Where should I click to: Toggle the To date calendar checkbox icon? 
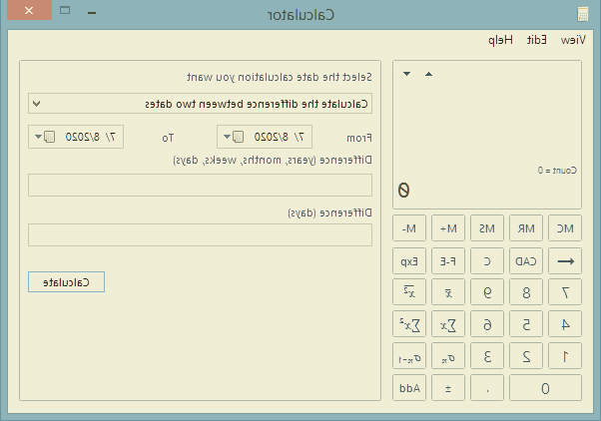49,137
